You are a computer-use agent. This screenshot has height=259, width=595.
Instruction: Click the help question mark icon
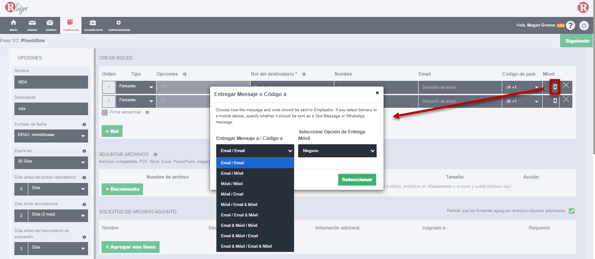click(x=570, y=26)
